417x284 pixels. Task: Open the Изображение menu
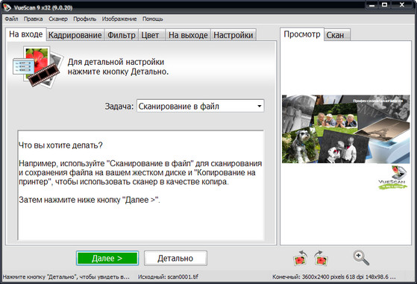tap(119, 19)
